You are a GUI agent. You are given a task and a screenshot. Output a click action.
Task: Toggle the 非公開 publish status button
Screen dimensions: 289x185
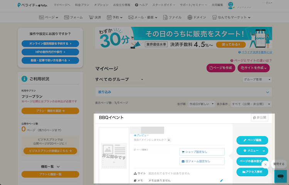pyautogui.click(x=259, y=118)
